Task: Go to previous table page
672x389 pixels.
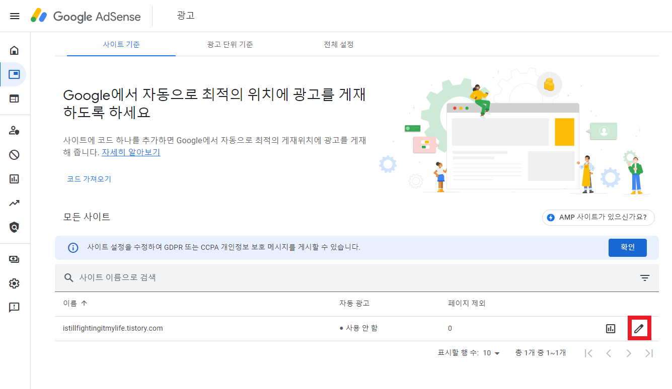Action: click(x=609, y=353)
